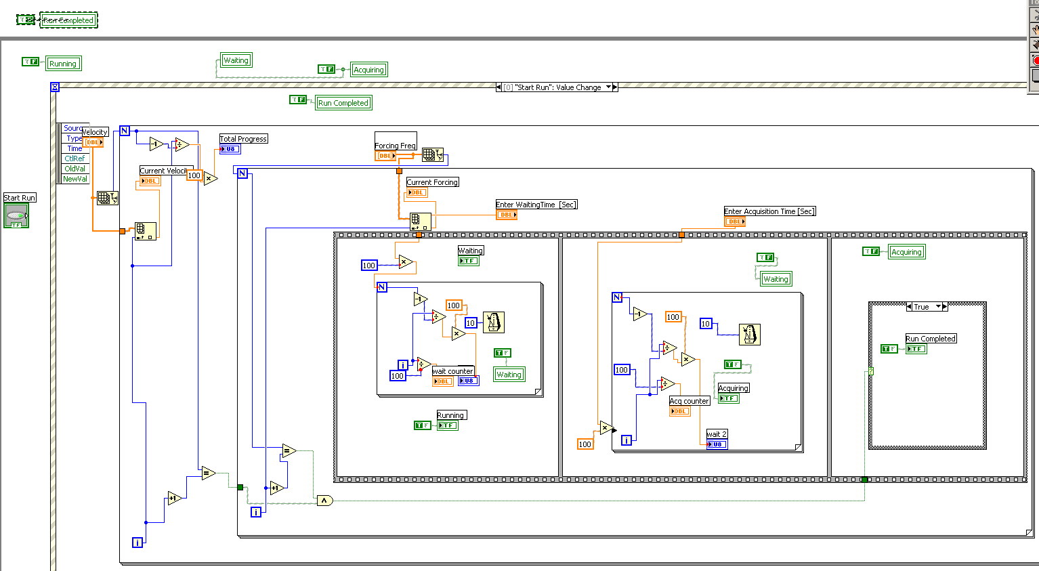Select CtlRef in the event data node
The image size is (1039, 571).
click(x=75, y=158)
